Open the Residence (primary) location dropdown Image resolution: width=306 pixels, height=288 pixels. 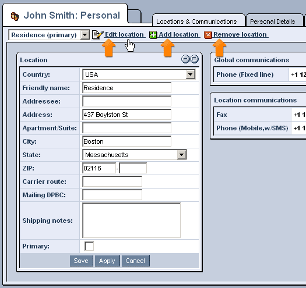coord(85,35)
